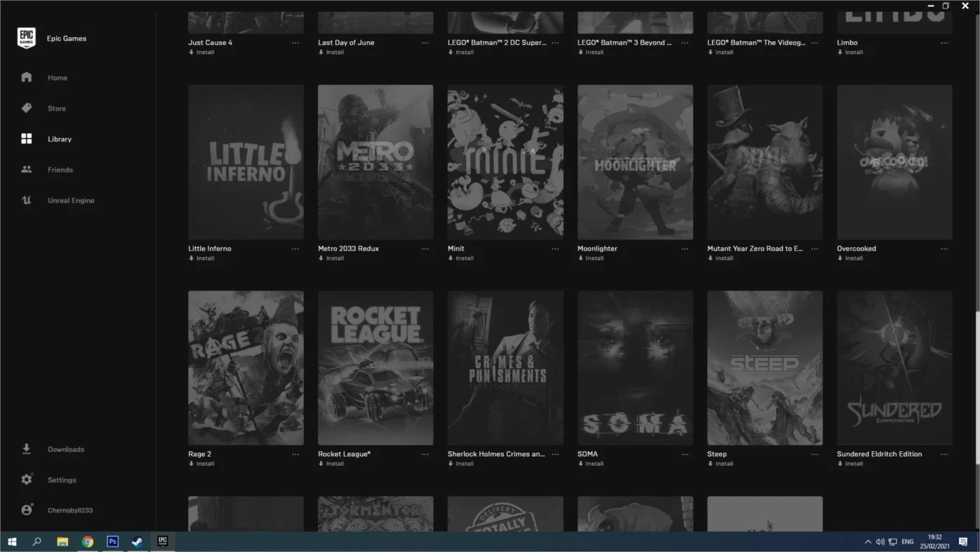The width and height of the screenshot is (980, 552).
Task: Expand the options menu for Little Inferno
Action: tap(295, 249)
